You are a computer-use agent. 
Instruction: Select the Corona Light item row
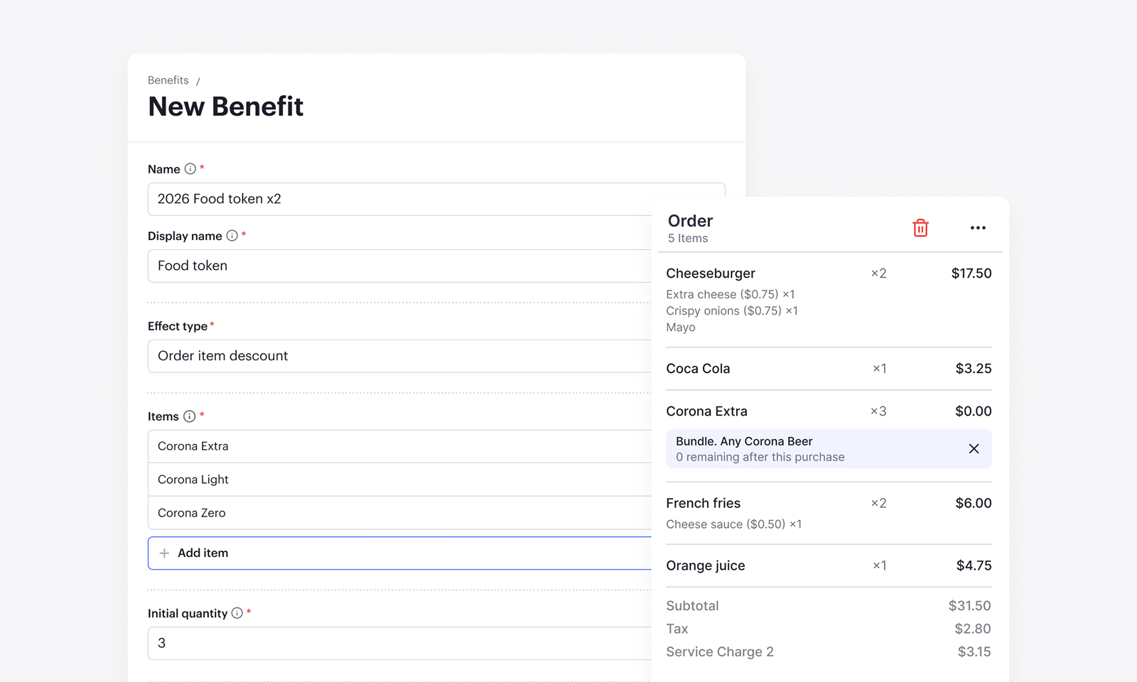399,480
